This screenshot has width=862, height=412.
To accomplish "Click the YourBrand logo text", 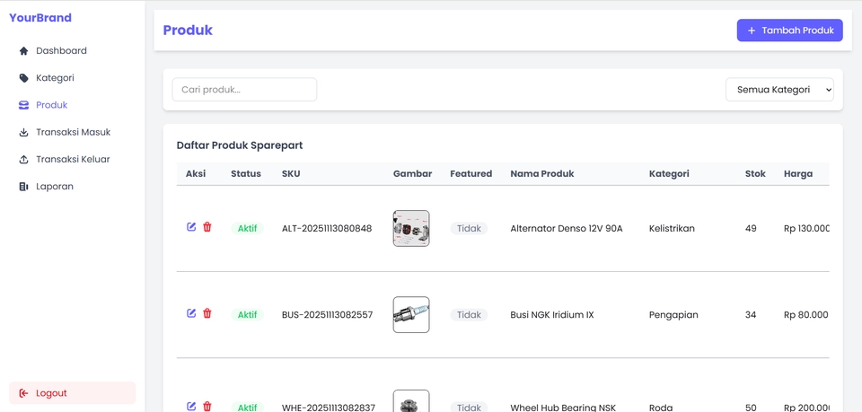I will (x=40, y=18).
